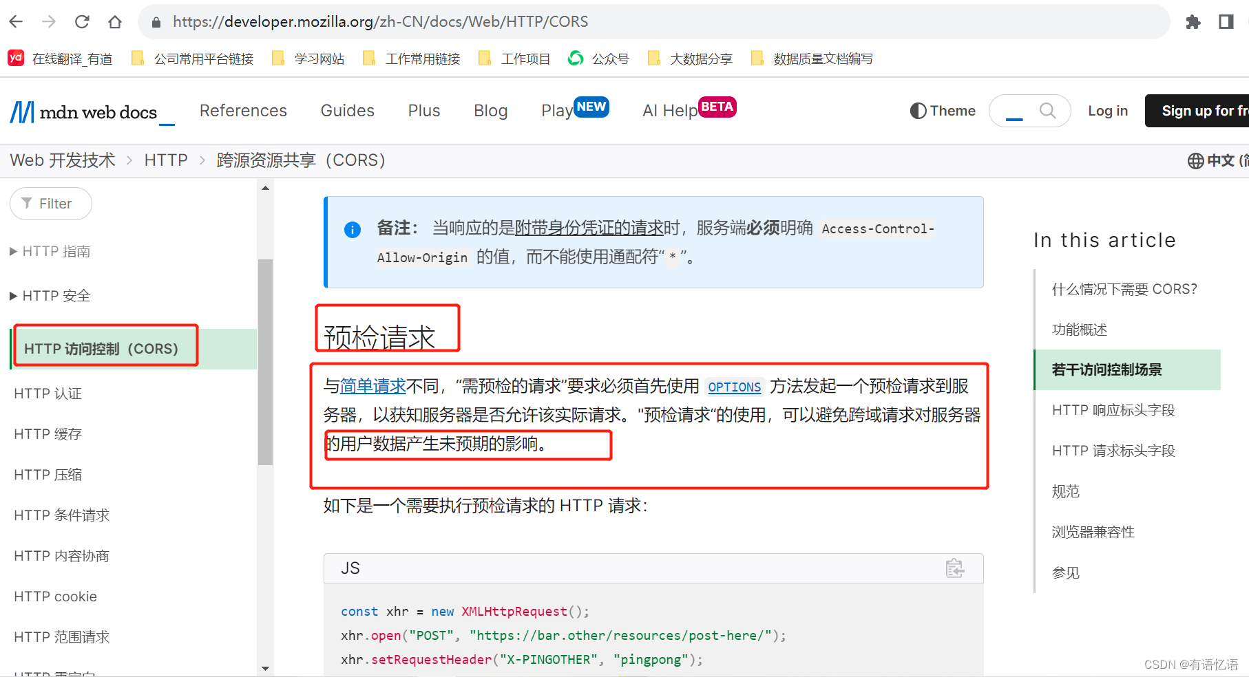
Task: Click the URL address bar
Action: [x=654, y=22]
